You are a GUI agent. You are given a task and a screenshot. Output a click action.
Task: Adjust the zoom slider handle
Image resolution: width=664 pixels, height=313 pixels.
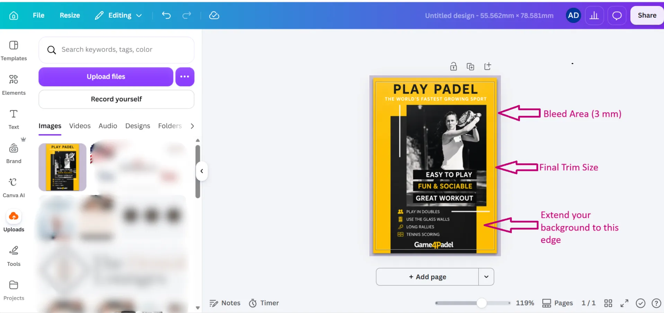(x=481, y=303)
